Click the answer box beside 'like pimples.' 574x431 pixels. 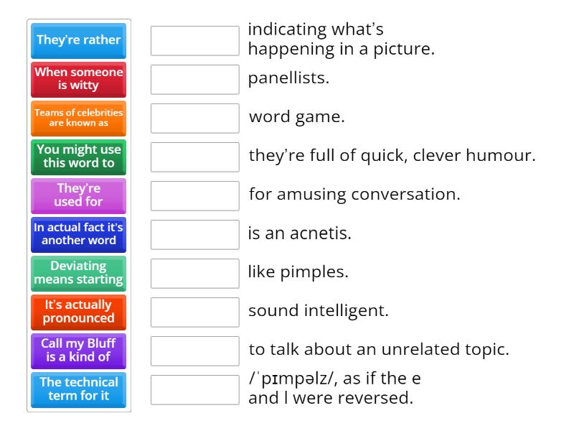[x=194, y=274]
